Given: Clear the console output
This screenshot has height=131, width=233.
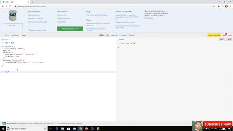Looking at the screenshot, I should pyautogui.click(x=229, y=40).
